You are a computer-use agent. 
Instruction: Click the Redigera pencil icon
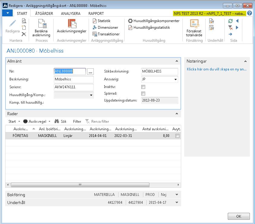point(12,23)
